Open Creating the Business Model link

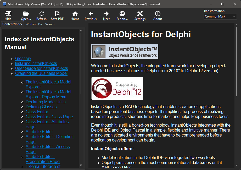point(41,73)
